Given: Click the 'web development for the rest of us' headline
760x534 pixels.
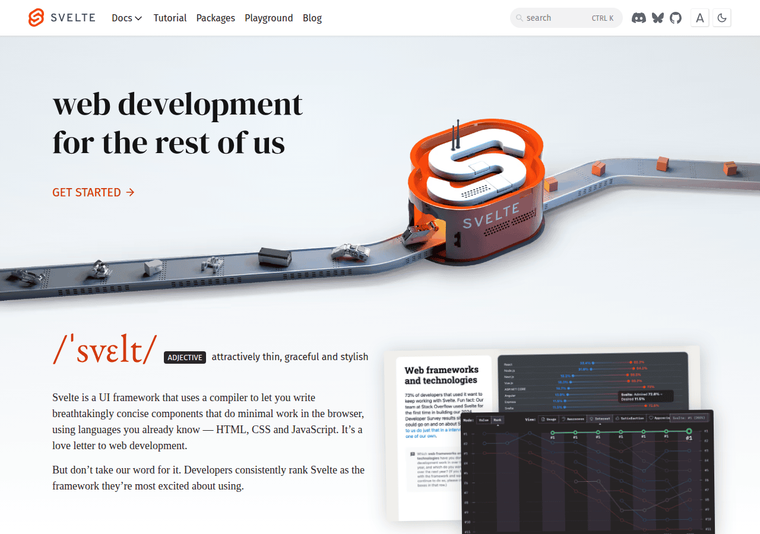Looking at the screenshot, I should click(178, 123).
